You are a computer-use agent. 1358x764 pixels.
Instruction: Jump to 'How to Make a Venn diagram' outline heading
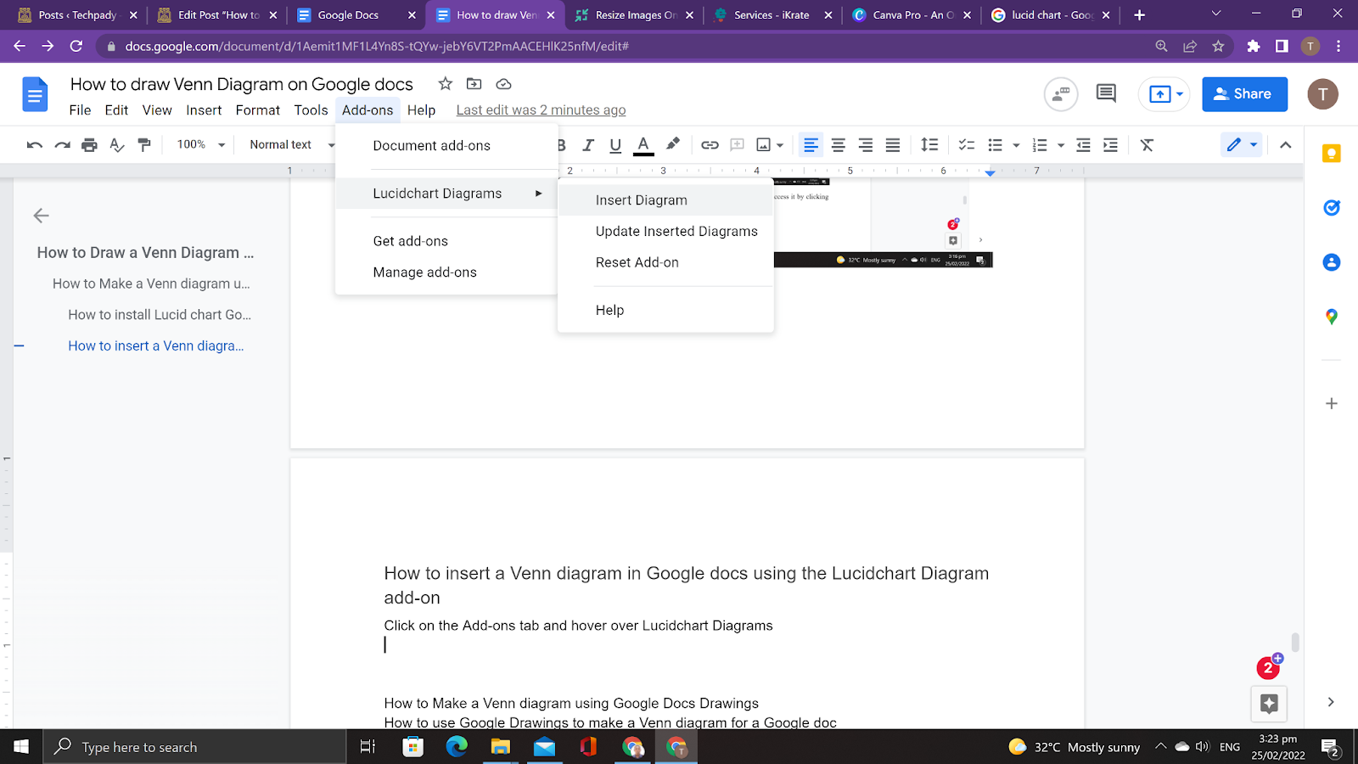pos(151,284)
